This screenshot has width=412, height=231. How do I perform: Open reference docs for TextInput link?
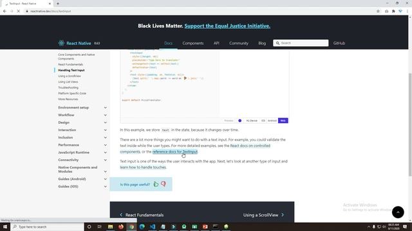point(174,151)
